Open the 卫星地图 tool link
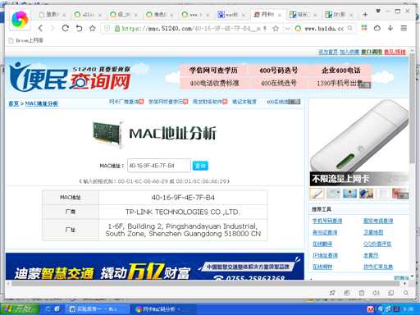Screen dimensions: 420x315 pos(373,232)
